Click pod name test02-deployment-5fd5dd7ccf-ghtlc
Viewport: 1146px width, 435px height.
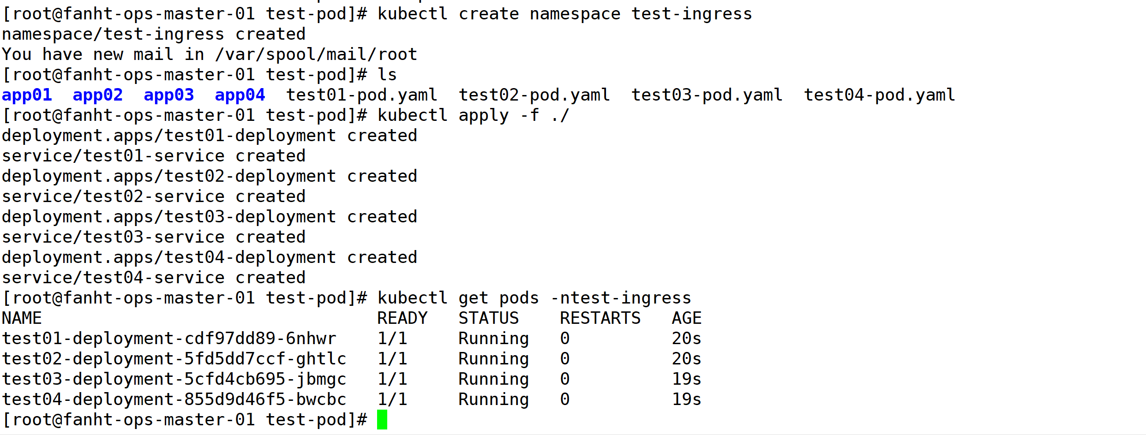point(174,359)
